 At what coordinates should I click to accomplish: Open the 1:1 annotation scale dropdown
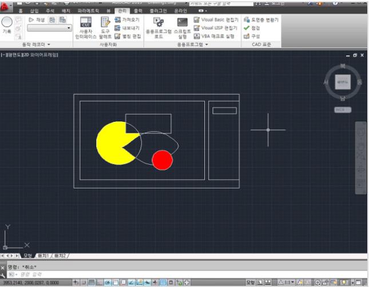pos(289,282)
